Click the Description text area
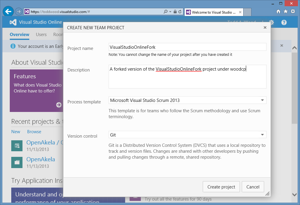Viewport: 300px width, 205px height. click(187, 77)
